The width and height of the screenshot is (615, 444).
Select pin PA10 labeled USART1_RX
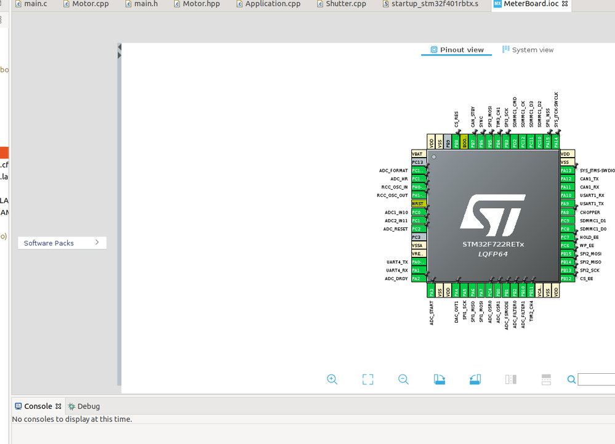coord(568,195)
